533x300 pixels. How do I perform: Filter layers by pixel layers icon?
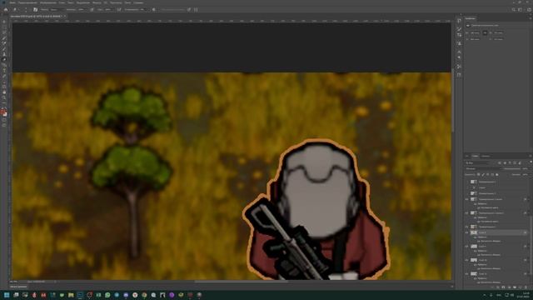tap(500, 163)
